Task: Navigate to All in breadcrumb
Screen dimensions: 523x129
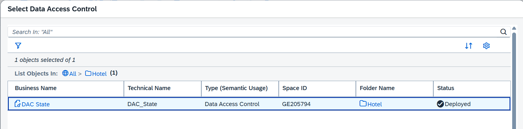Action: (73, 74)
